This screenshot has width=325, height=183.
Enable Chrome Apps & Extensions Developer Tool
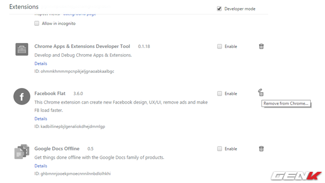pyautogui.click(x=219, y=47)
